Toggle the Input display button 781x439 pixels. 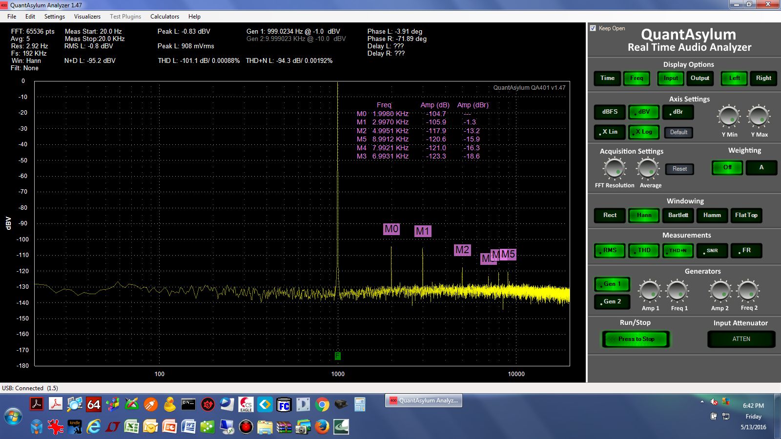tap(671, 78)
